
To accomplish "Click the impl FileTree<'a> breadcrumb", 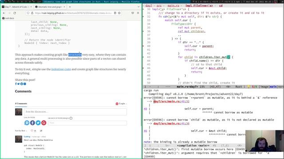I will click(x=199, y=6).
